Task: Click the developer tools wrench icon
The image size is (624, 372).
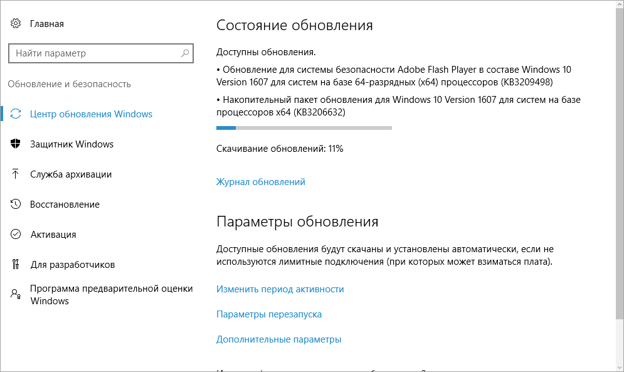Action: click(15, 264)
